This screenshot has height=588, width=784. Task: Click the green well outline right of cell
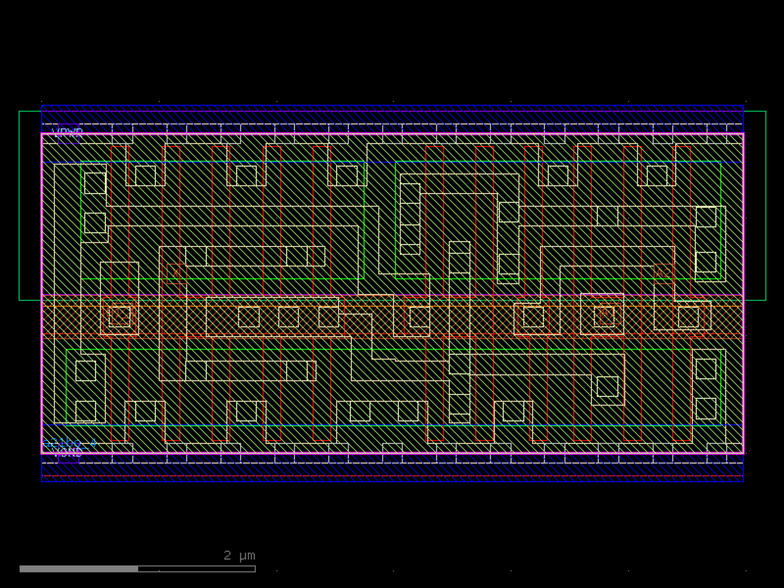tap(766, 206)
